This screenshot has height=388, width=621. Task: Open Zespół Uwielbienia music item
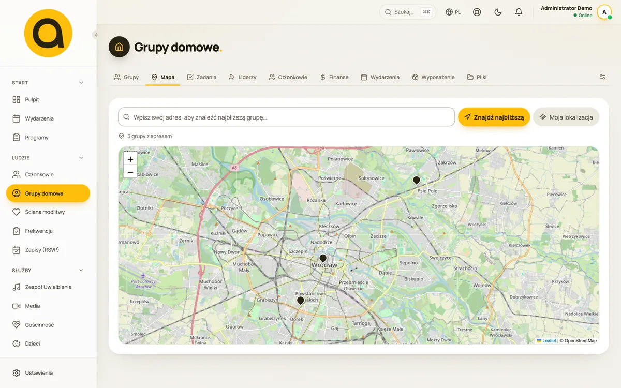click(x=48, y=287)
